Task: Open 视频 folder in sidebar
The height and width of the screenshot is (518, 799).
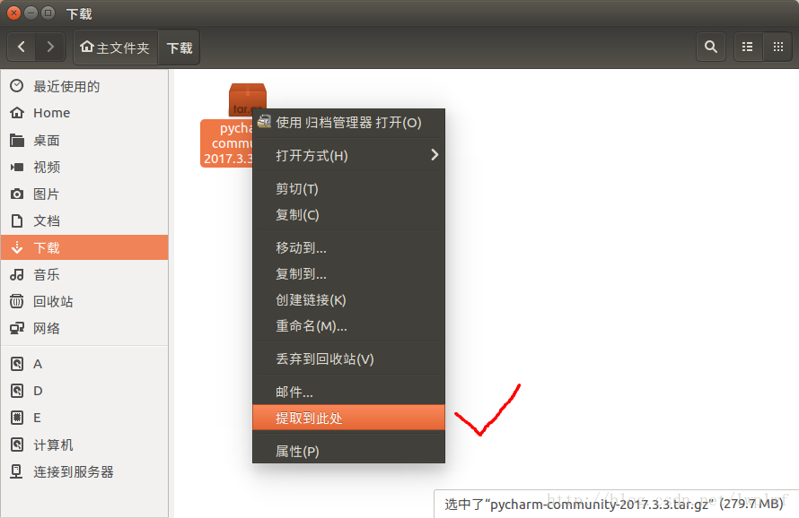Action: [x=84, y=167]
